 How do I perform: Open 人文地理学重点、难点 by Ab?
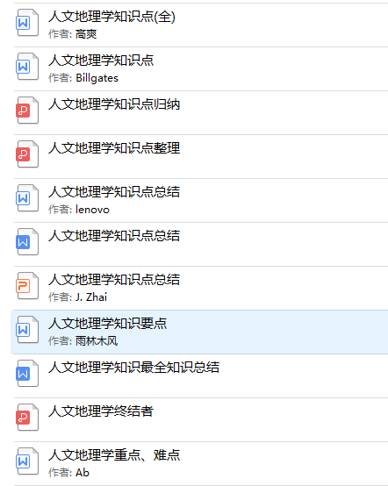(114, 455)
